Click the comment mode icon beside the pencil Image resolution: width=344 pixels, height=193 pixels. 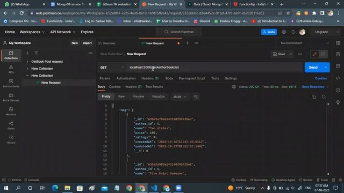[x=323, y=54]
